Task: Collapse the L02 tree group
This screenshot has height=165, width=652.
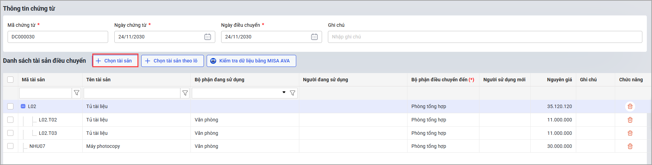Action: [x=23, y=106]
